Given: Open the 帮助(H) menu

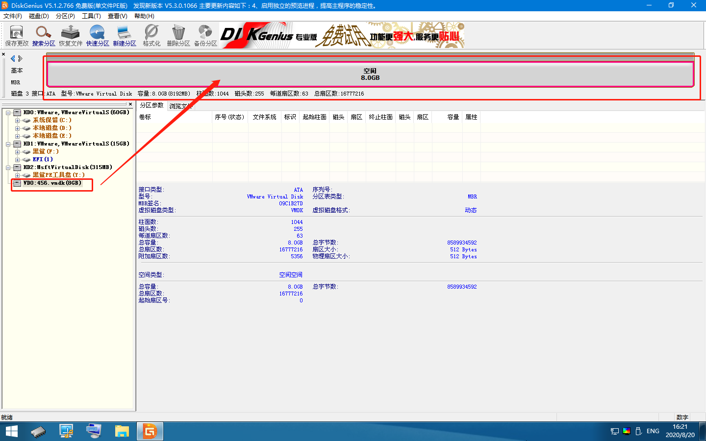Looking at the screenshot, I should point(144,16).
